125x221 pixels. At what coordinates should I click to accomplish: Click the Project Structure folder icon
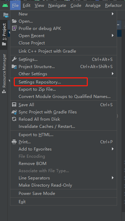tap(14, 67)
